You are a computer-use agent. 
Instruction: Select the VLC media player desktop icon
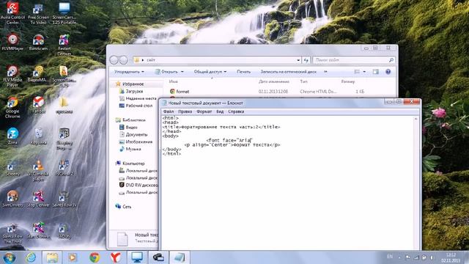point(38,170)
